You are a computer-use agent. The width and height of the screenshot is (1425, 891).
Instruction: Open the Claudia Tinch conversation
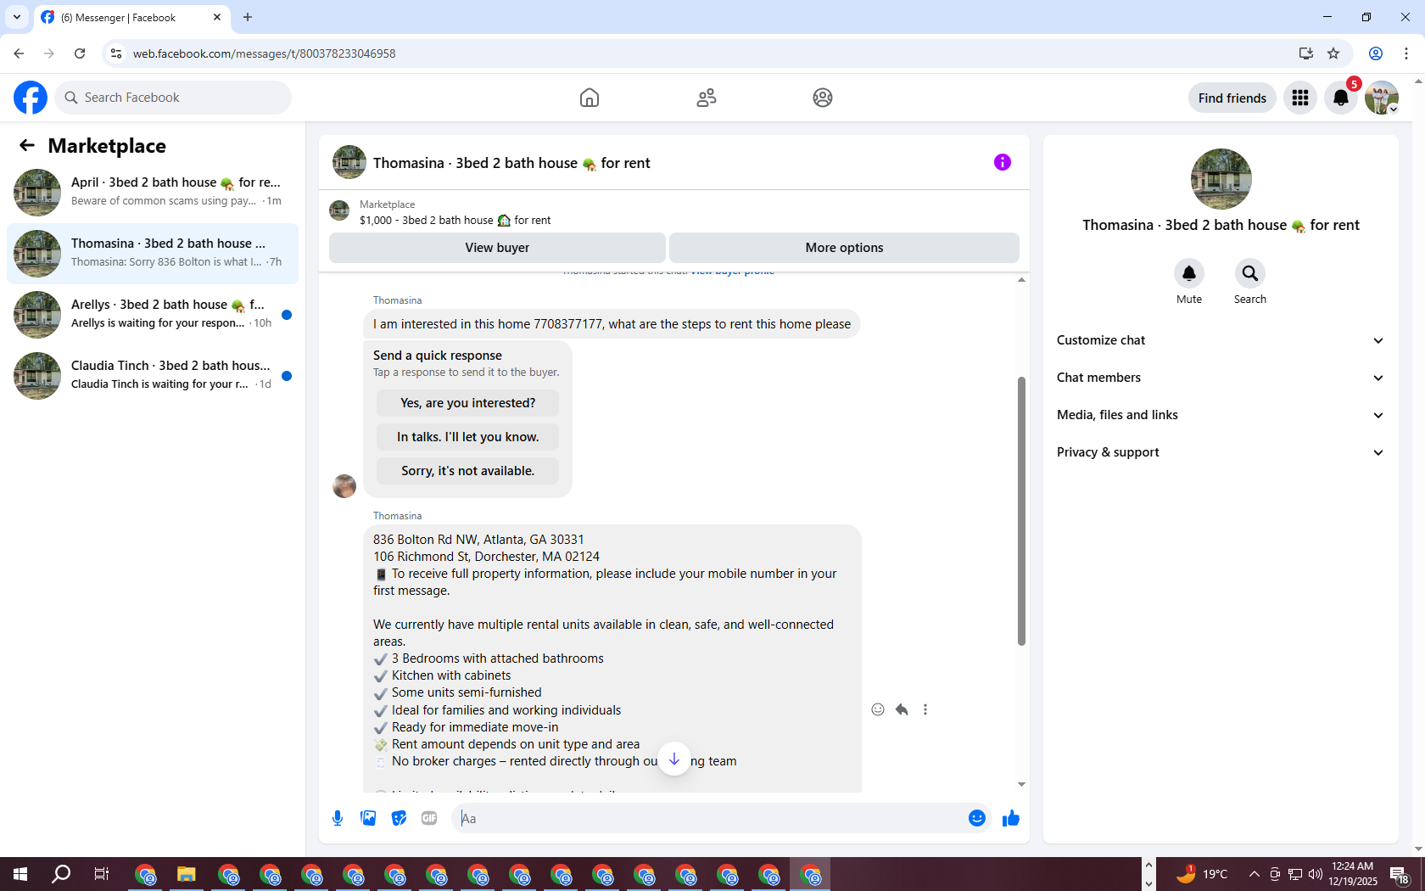tap(153, 376)
